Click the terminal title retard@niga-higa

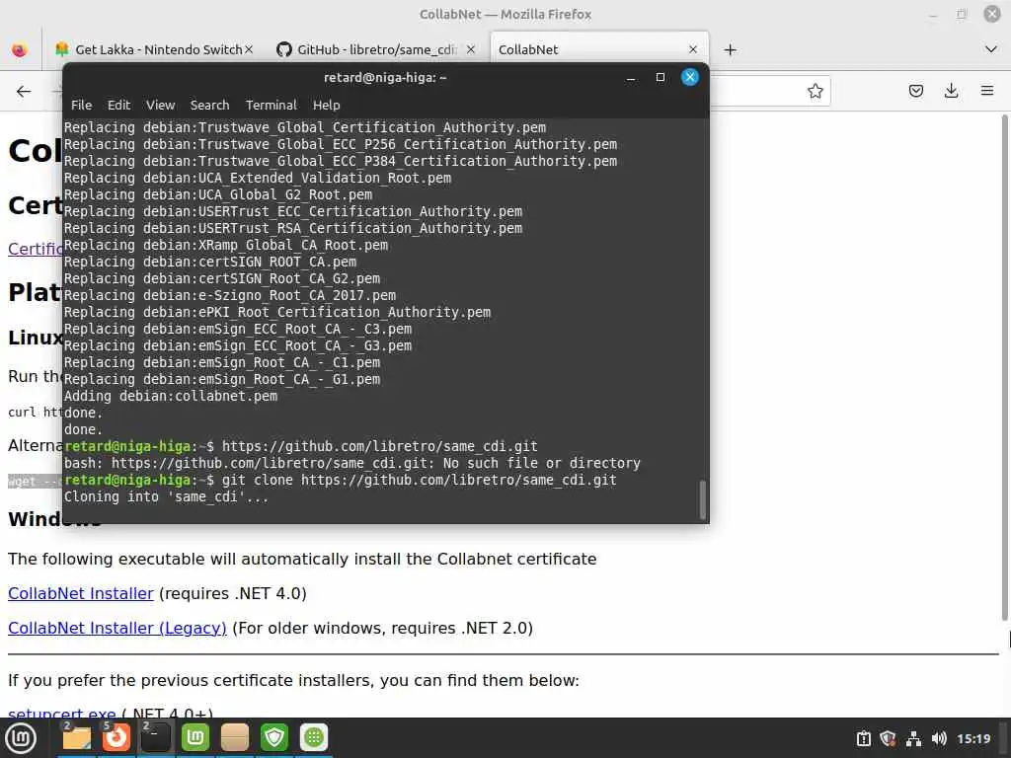point(385,78)
